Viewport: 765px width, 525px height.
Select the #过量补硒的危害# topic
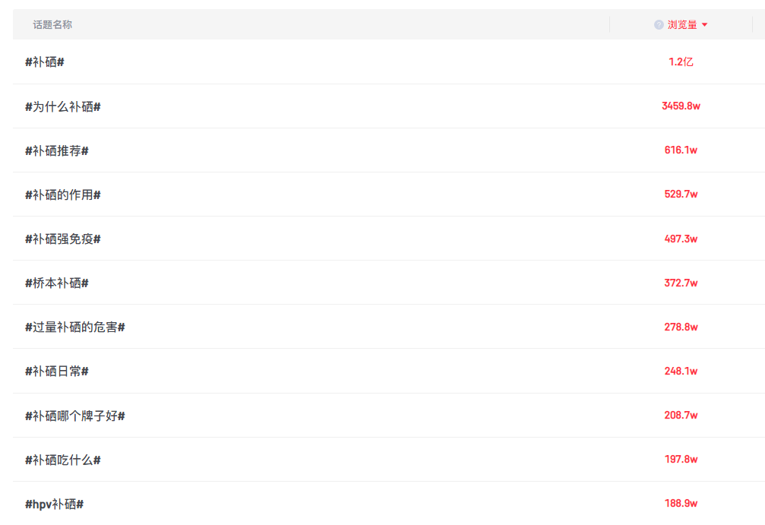[75, 327]
